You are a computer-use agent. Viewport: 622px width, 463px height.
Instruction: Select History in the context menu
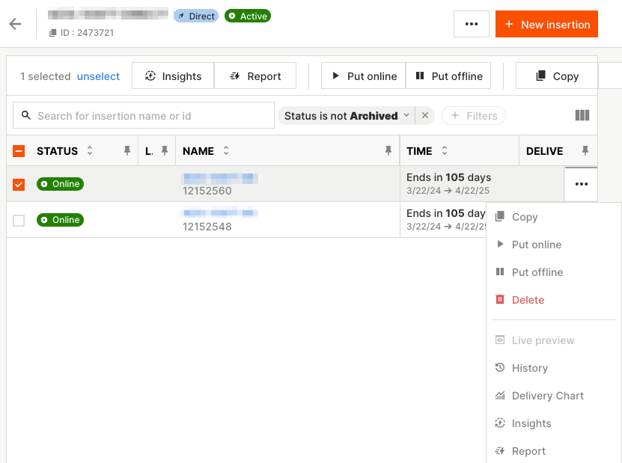(529, 368)
